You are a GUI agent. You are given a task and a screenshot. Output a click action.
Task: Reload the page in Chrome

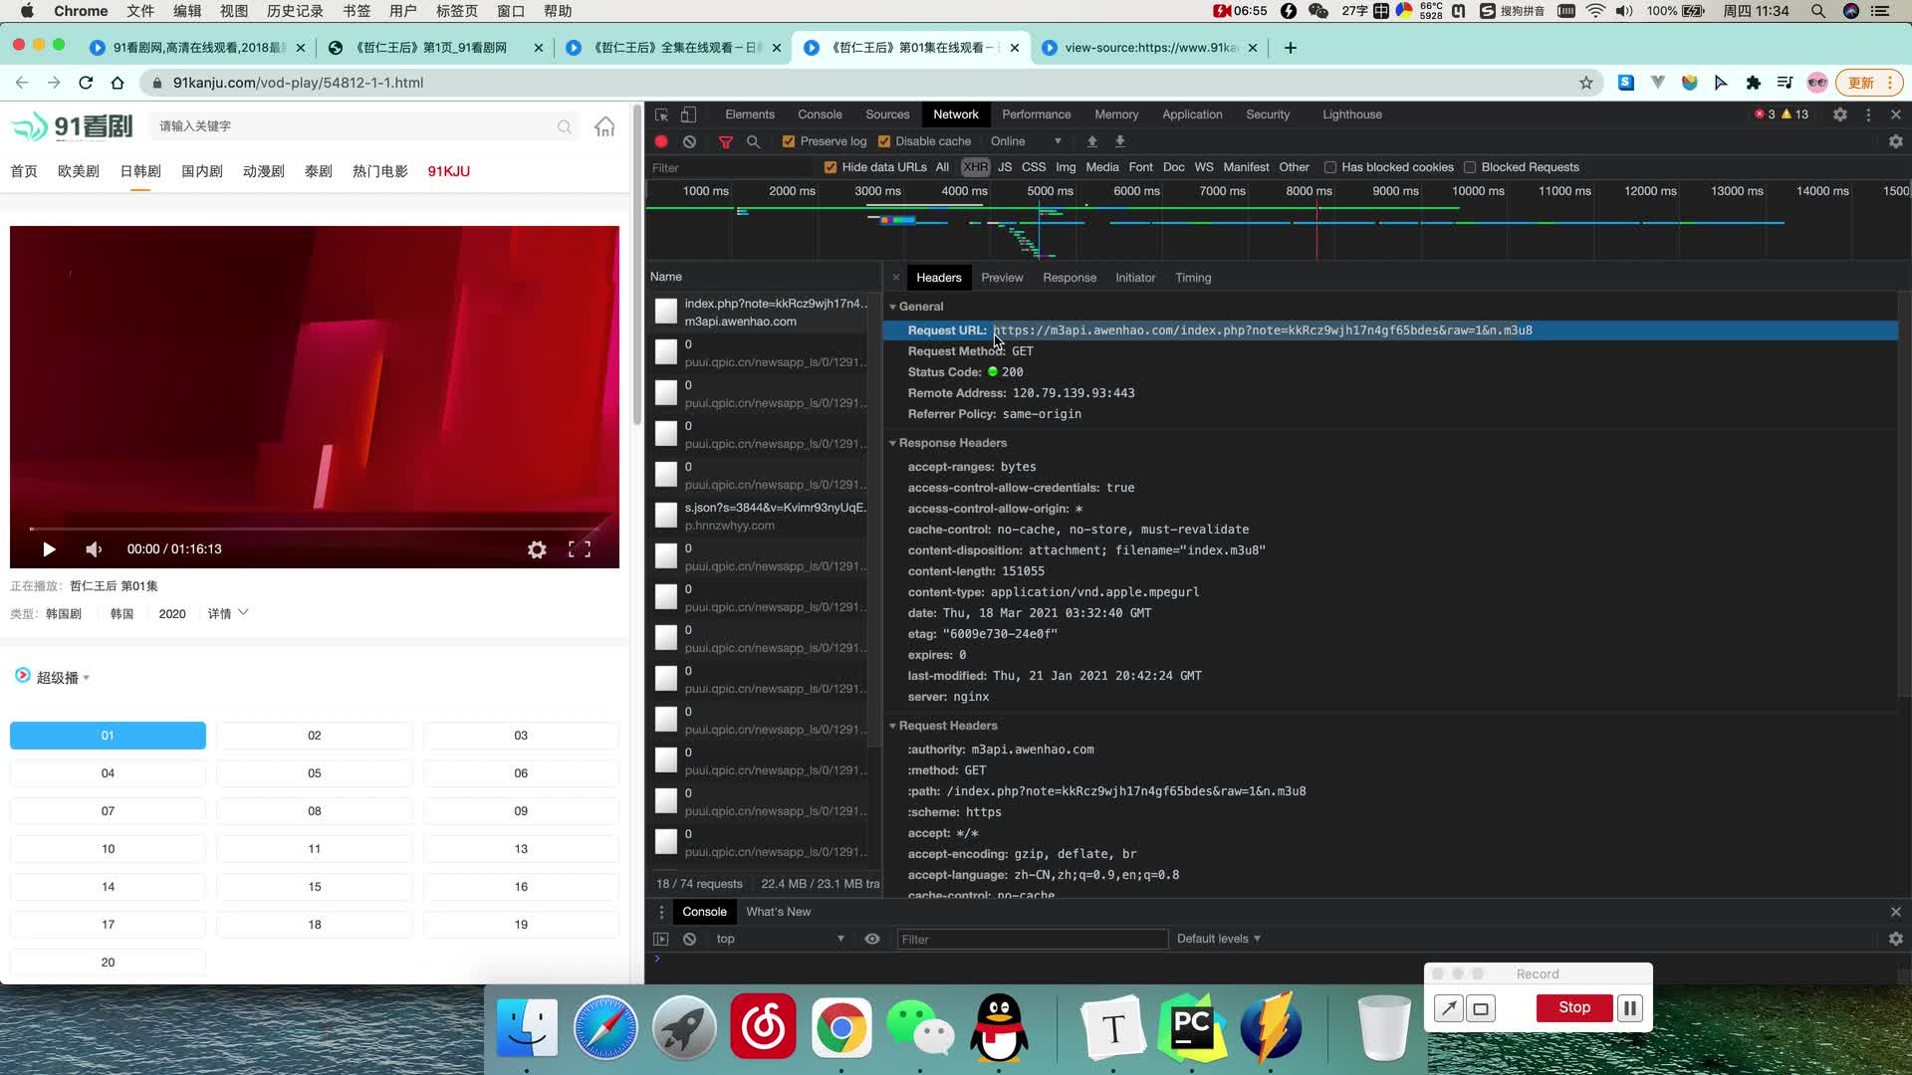(86, 83)
